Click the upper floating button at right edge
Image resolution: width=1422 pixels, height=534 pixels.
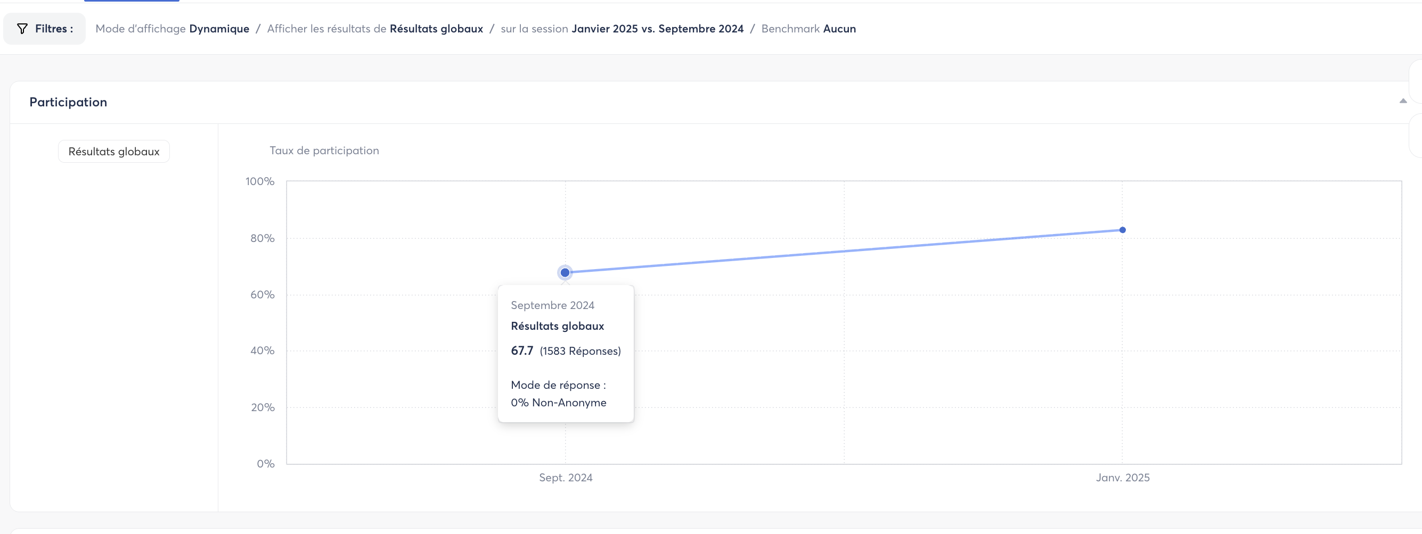coord(1416,81)
